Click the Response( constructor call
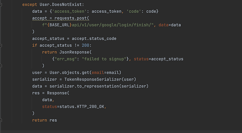This screenshot has width=242, height=133. (58, 93)
